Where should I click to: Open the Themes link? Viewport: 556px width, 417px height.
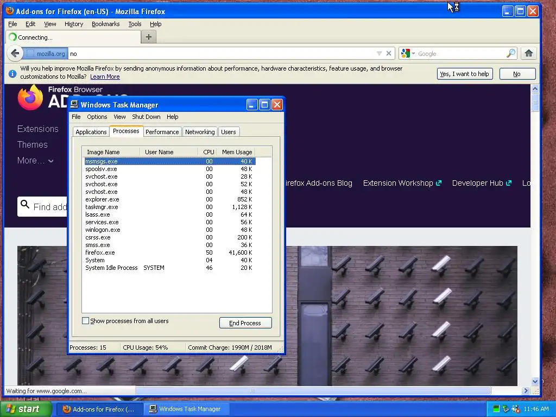pos(32,144)
